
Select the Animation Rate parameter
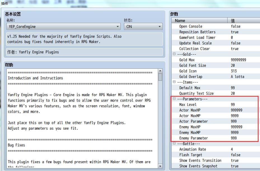(x=216, y=149)
